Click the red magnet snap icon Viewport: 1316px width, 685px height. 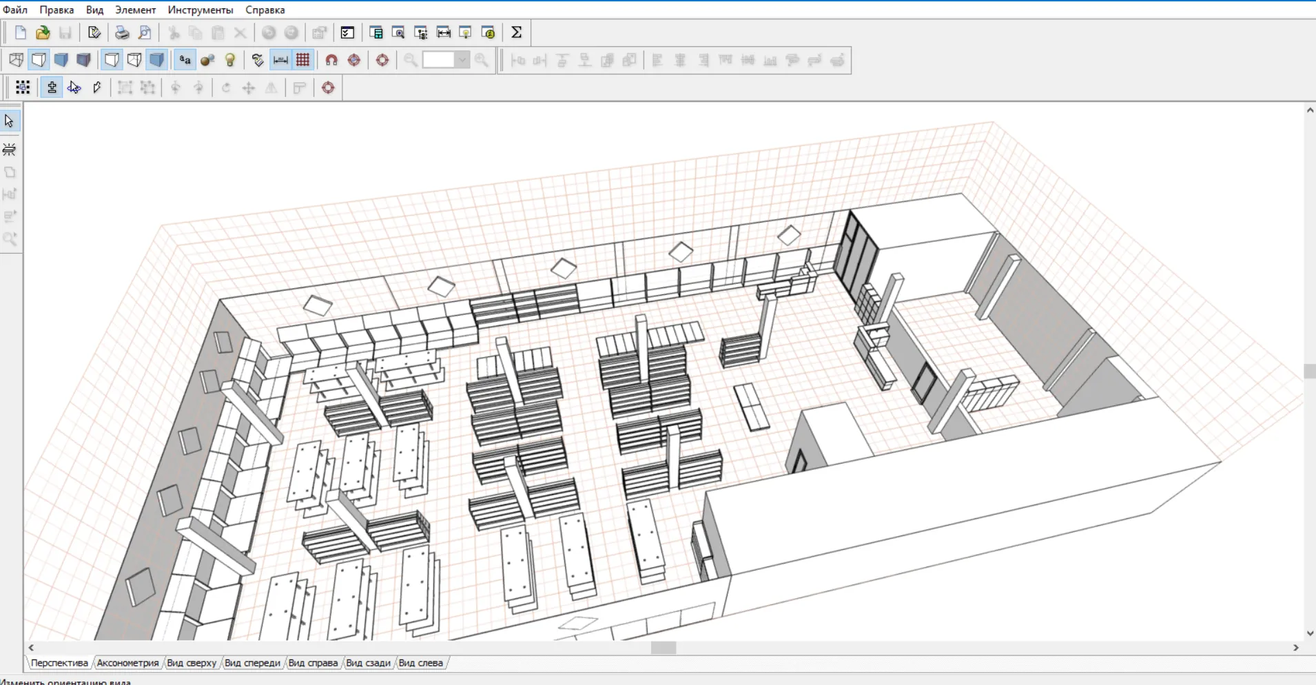click(331, 60)
